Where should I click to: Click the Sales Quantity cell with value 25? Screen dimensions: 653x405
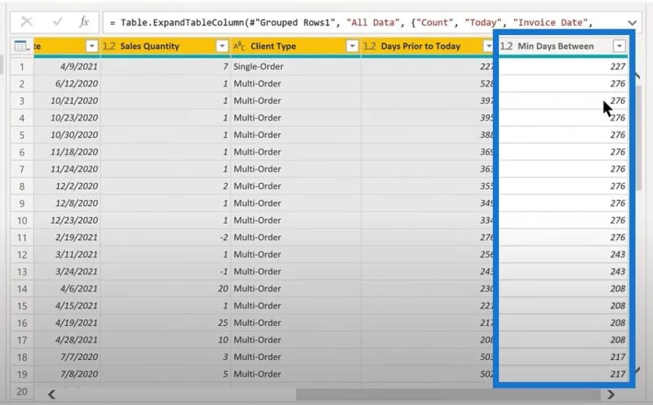coord(166,323)
